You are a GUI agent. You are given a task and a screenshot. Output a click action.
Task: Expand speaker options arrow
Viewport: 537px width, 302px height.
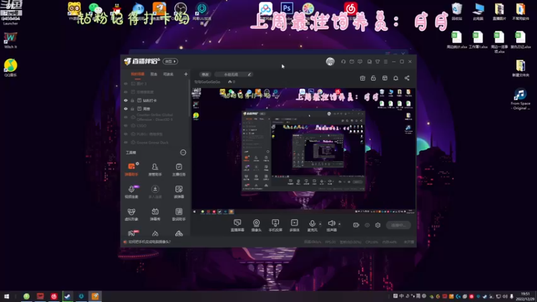pos(340,224)
